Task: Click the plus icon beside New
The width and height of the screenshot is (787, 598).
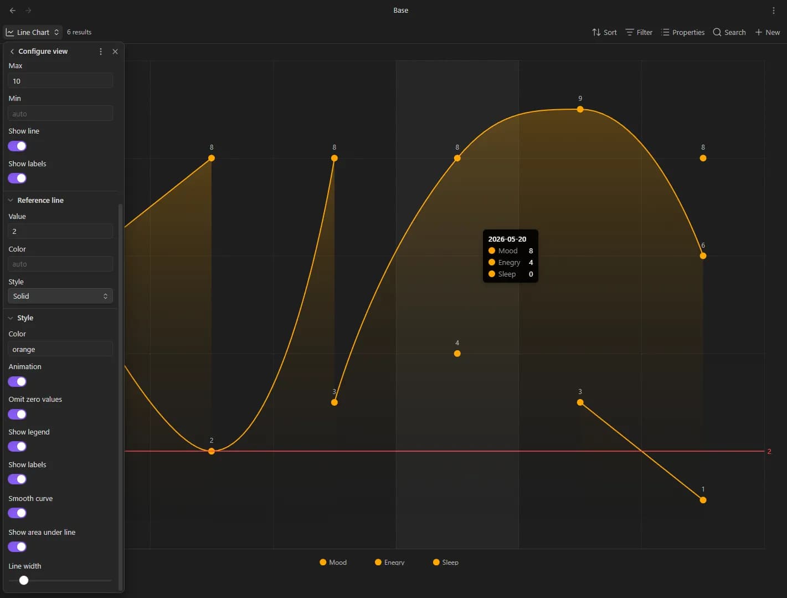Action: 759,32
